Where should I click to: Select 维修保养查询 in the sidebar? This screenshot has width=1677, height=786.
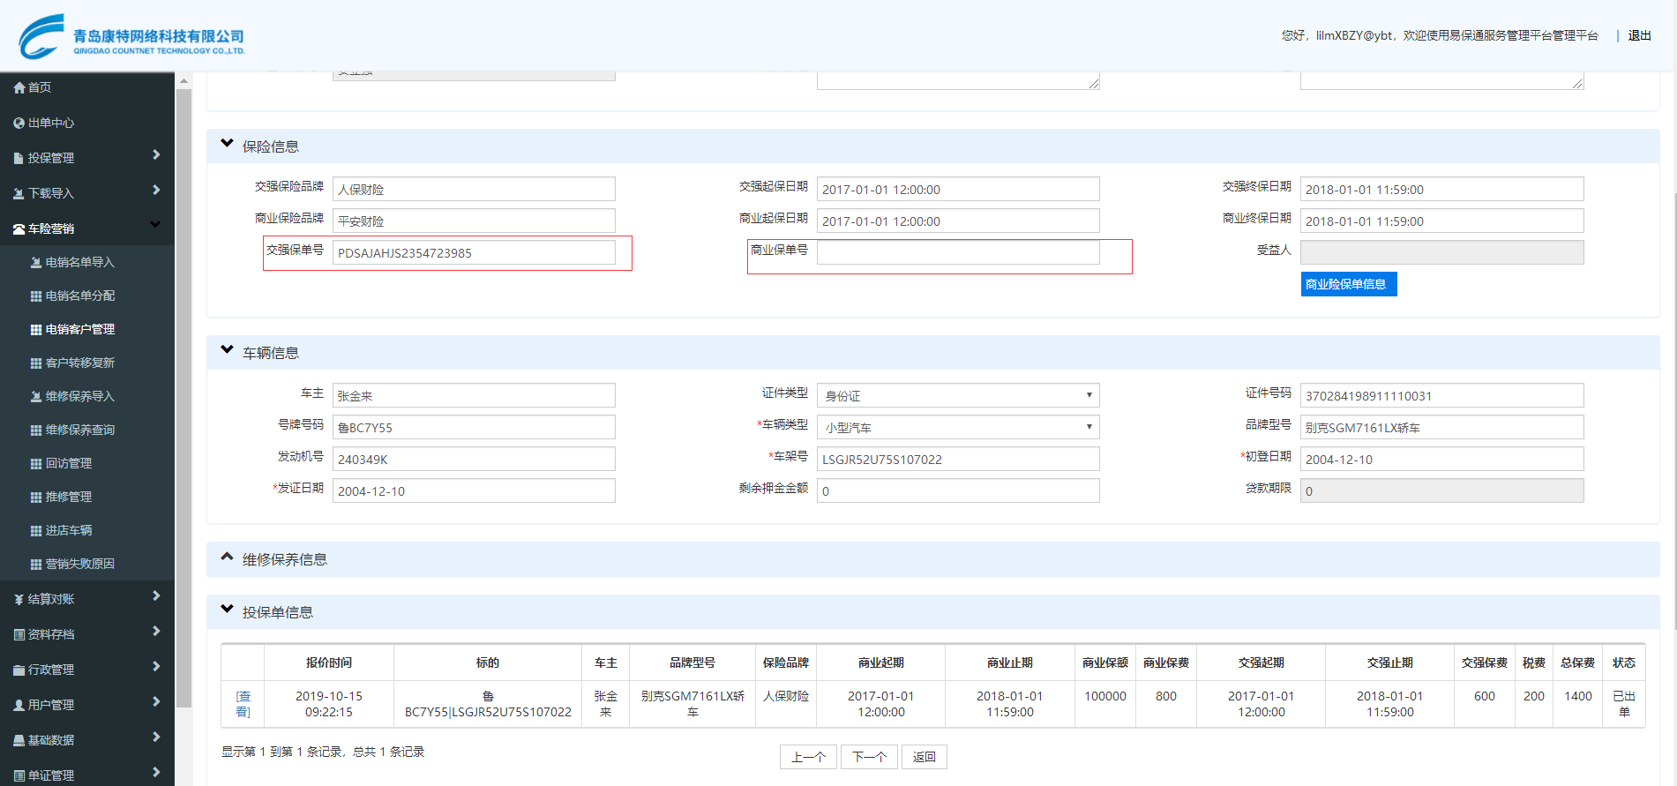(x=80, y=430)
